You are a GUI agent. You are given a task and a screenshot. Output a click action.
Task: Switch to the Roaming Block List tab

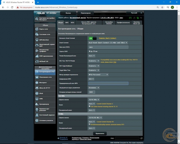click(136, 23)
